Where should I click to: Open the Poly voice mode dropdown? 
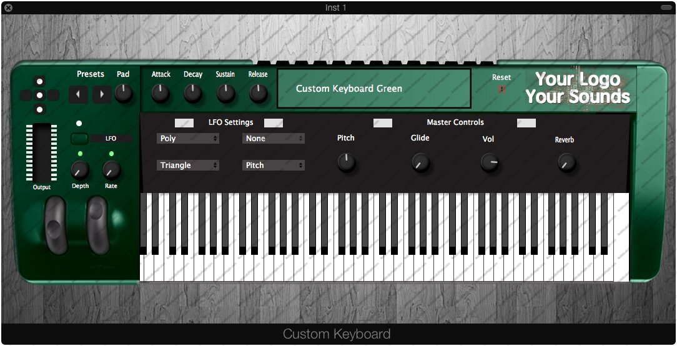pos(188,139)
